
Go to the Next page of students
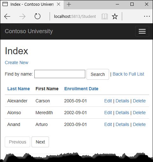coord(40,142)
